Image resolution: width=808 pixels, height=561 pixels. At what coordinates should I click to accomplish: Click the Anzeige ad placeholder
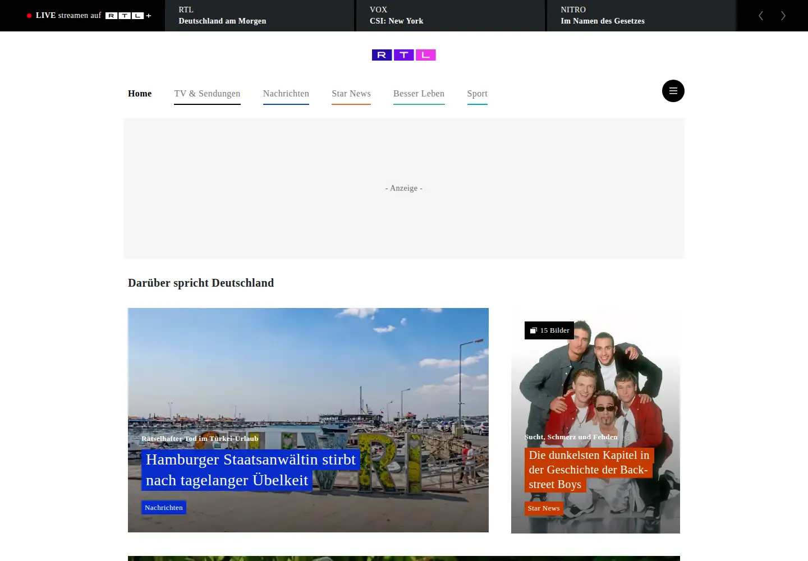[404, 188]
